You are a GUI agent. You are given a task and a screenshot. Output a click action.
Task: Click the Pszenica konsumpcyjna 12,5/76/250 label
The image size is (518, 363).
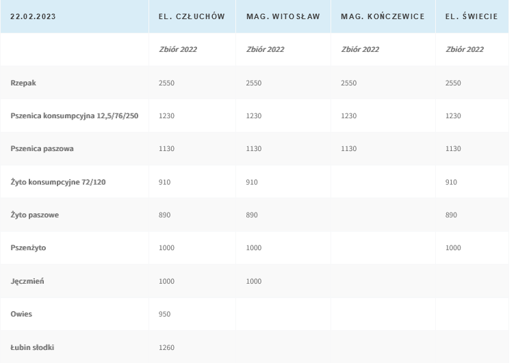[75, 116]
